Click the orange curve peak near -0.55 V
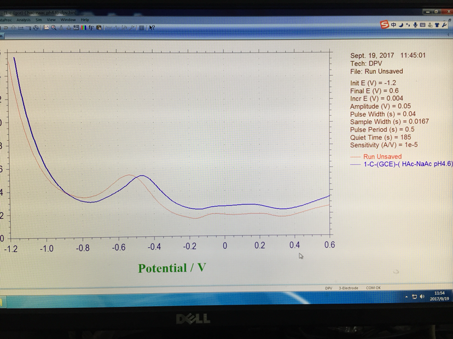Viewport: 453px width, 339px height. 129,175
